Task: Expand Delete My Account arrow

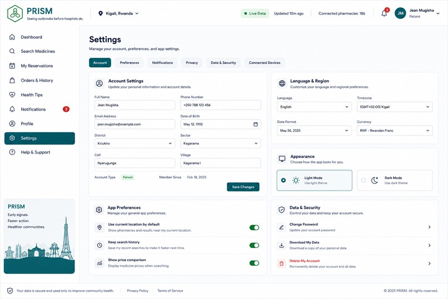Action: (430, 263)
